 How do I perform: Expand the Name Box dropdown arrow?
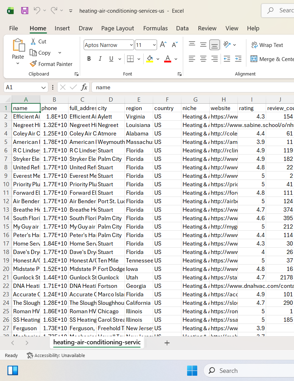(43, 87)
